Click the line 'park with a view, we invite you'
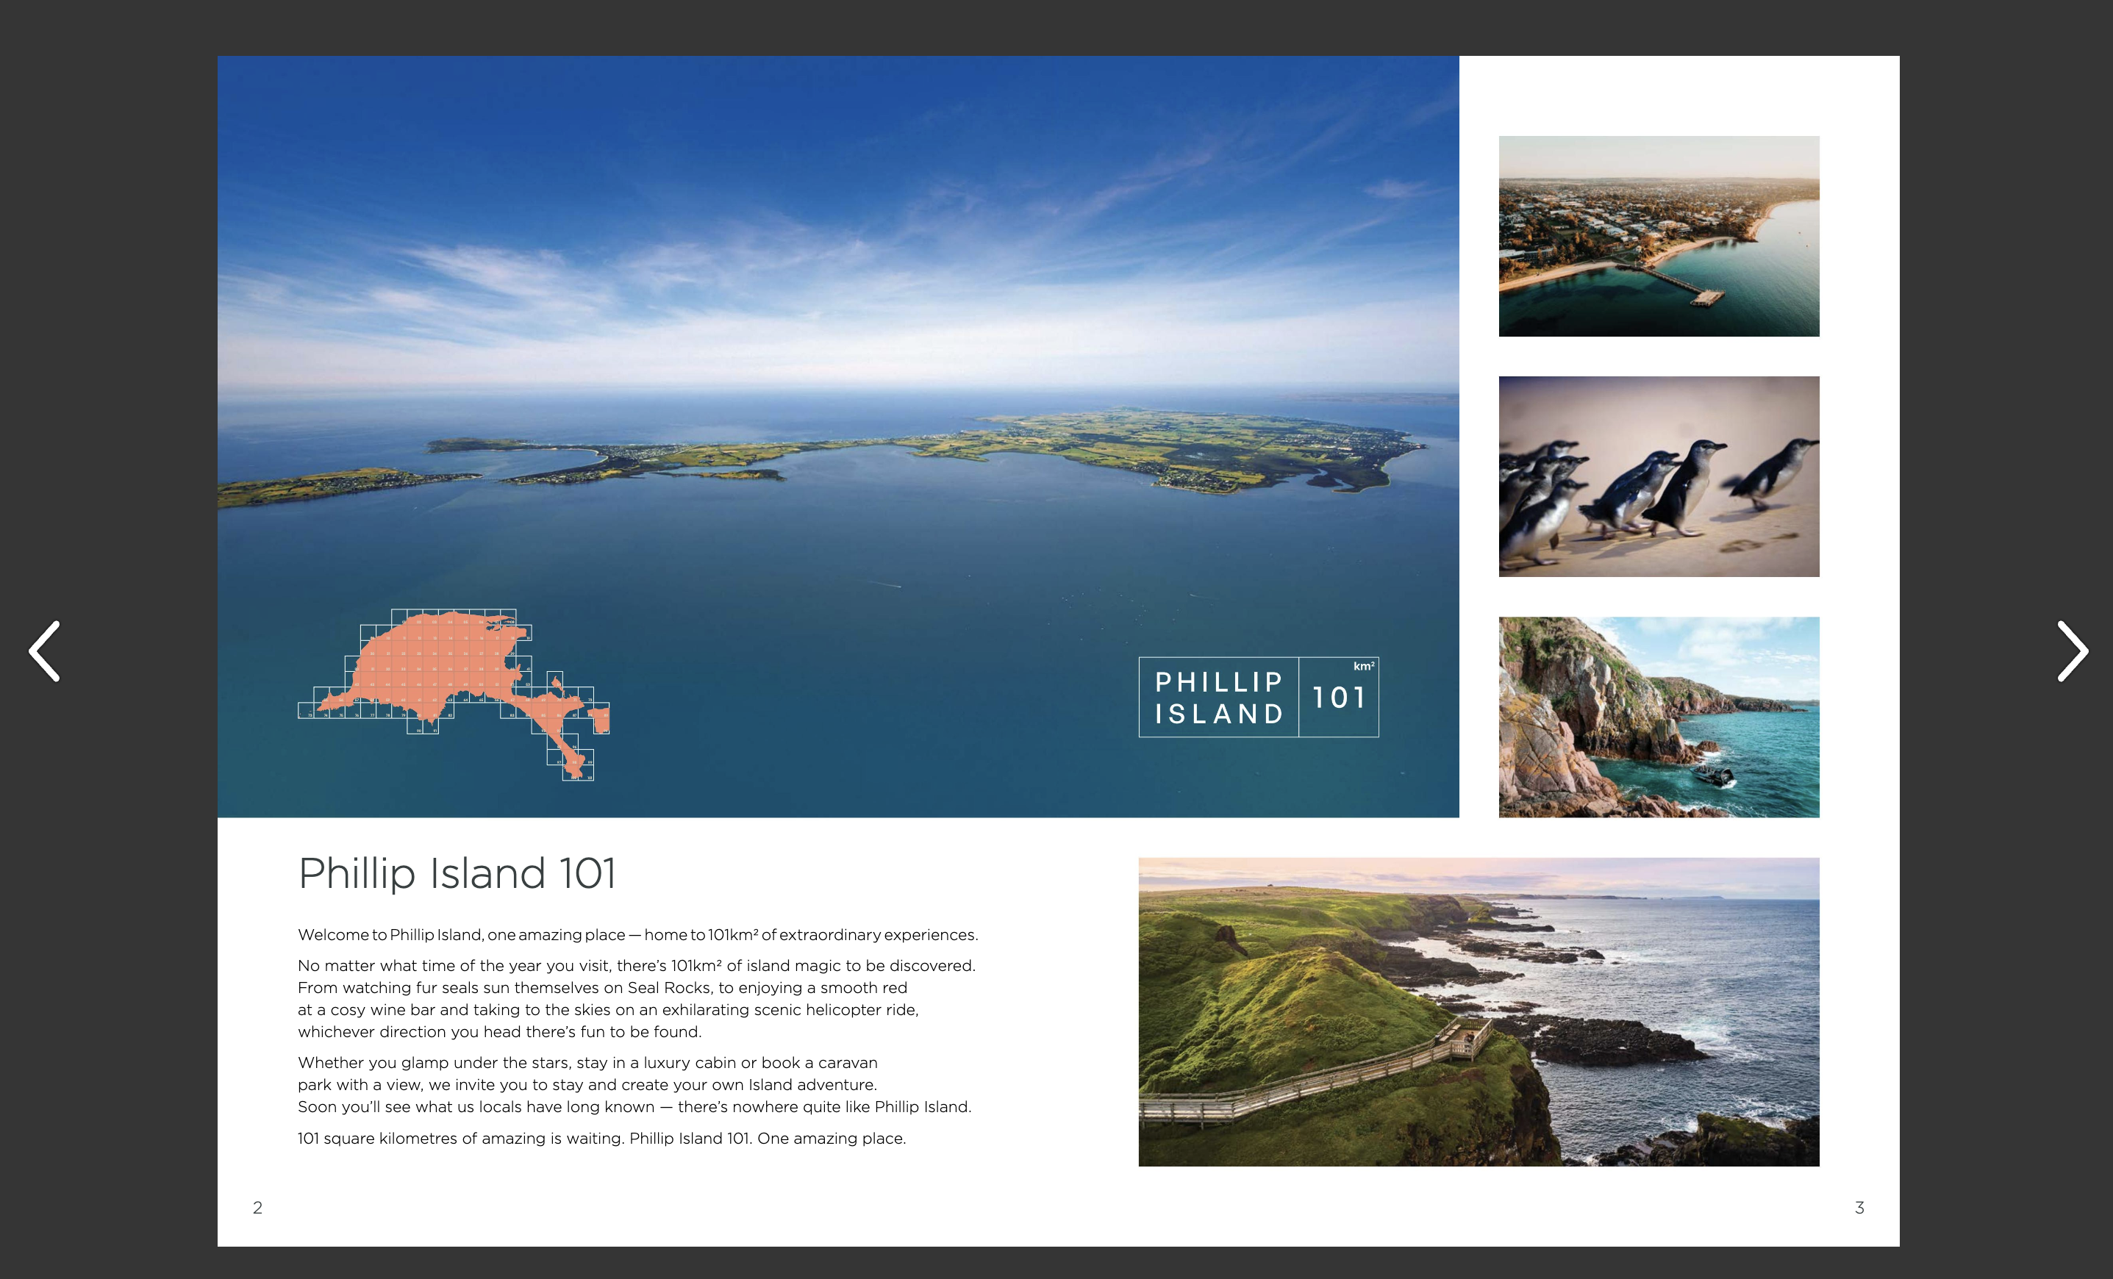Screen dimensions: 2113x1279 coord(587,1084)
